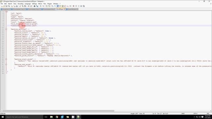Click UTF-8 encoding in status bar
212x119 pixels.
tap(195, 114)
